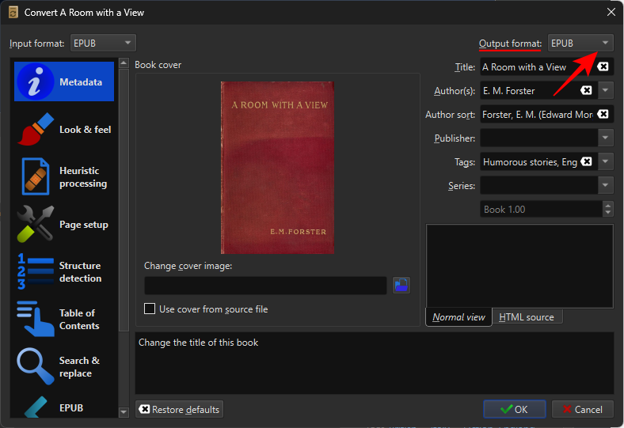This screenshot has height=428, width=624.
Task: Open the Input format dropdown
Action: pos(103,44)
